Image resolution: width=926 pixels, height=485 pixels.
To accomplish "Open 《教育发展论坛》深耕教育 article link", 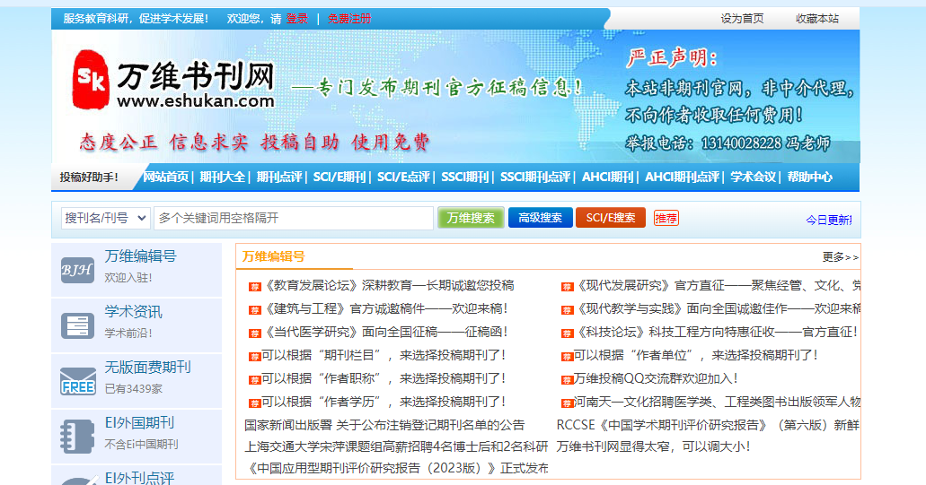I will coord(388,285).
